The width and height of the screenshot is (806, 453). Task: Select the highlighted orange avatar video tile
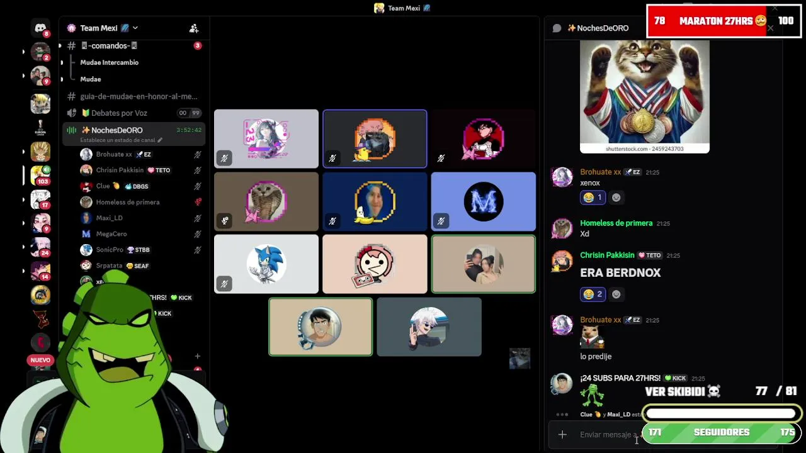375,139
